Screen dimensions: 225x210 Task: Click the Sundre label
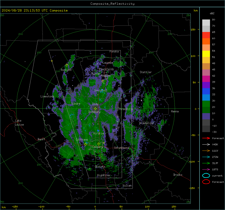[76, 104]
